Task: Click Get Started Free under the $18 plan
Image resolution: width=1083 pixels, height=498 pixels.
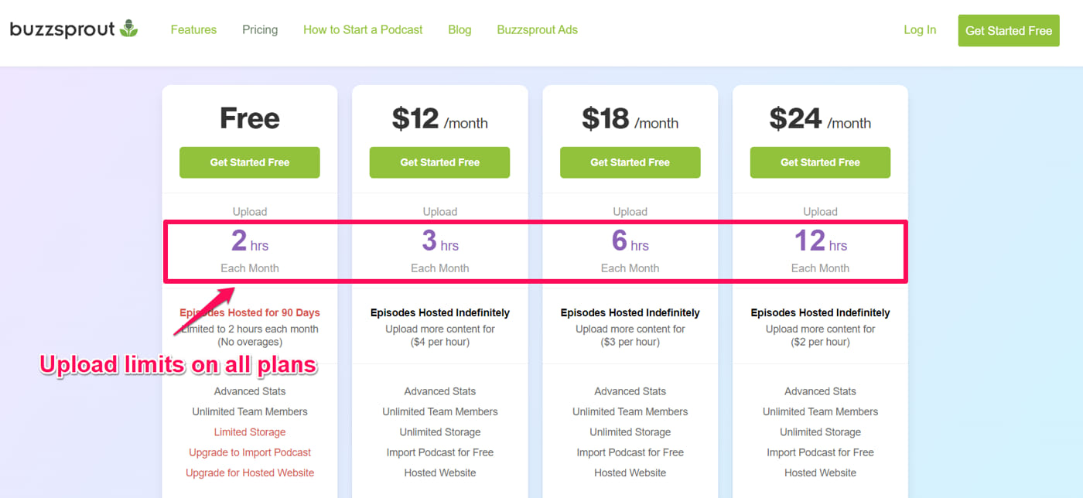Action: pos(630,162)
